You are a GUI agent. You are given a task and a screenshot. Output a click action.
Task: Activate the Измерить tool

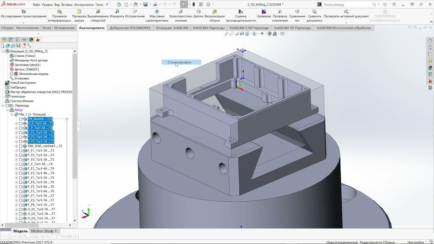tap(117, 14)
